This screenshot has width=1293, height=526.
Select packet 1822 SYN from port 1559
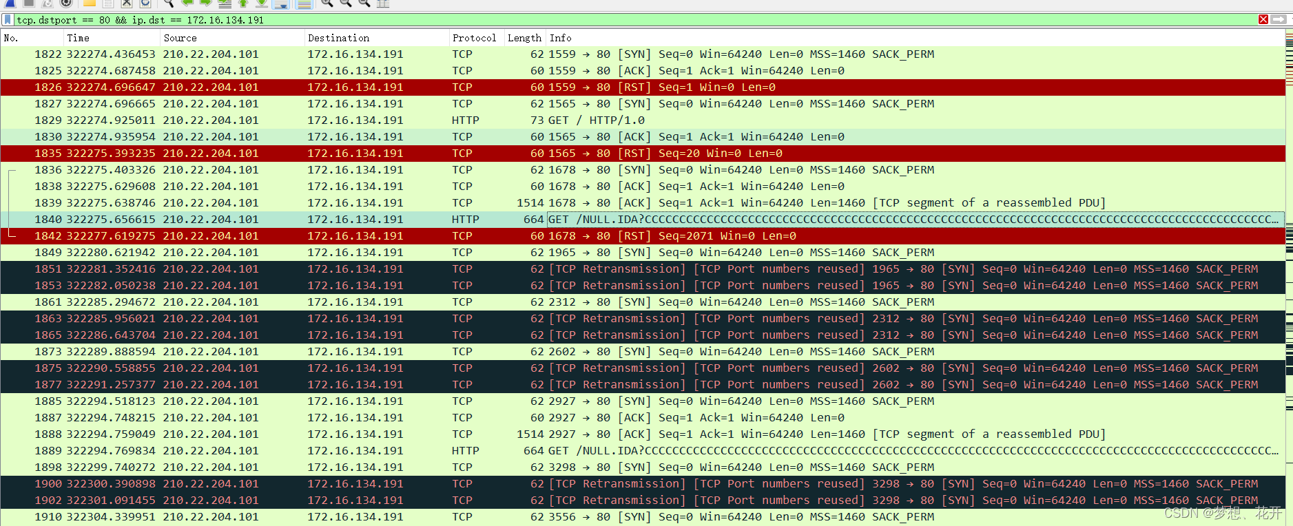643,54
